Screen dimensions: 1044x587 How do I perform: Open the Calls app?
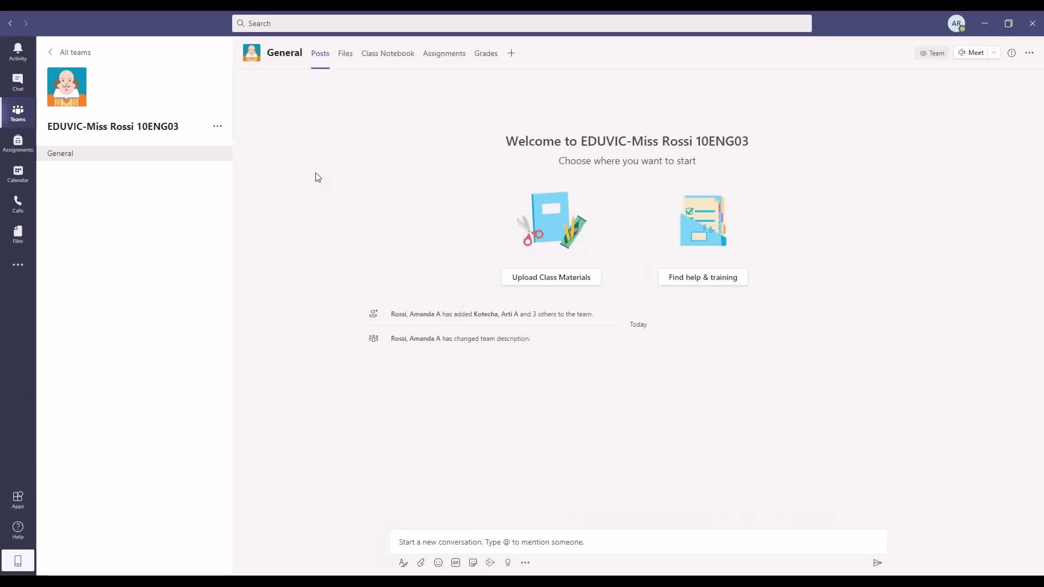click(18, 204)
